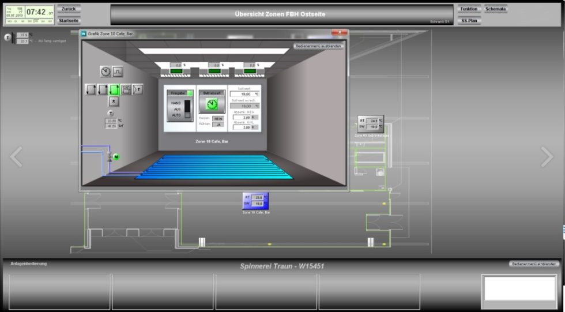Select the green highlighted heating loop icon
The height and width of the screenshot is (312, 565).
coord(114,89)
